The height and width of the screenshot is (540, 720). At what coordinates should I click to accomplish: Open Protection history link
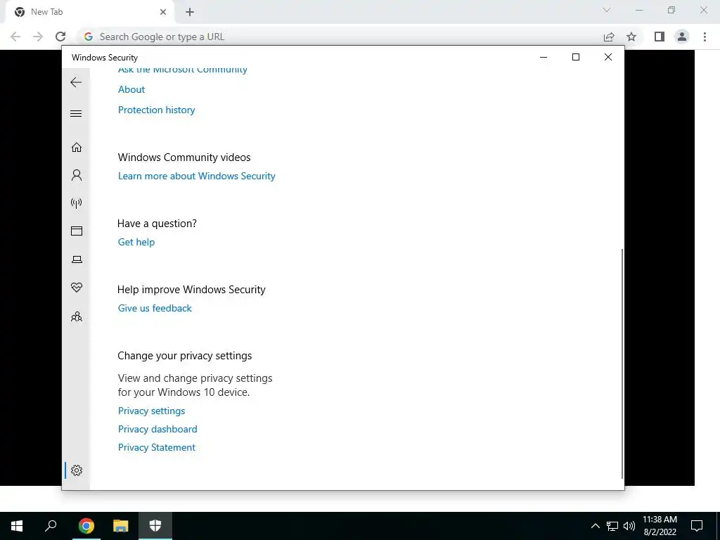157,110
